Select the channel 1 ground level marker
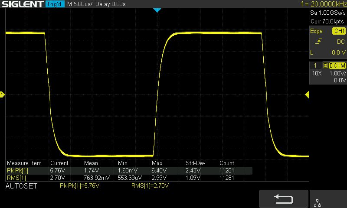Viewport: 347px width, 208px height. pyautogui.click(x=2, y=95)
